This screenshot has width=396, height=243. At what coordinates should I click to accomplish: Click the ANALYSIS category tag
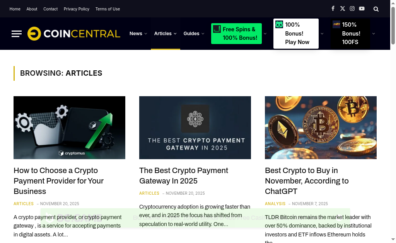point(275,204)
